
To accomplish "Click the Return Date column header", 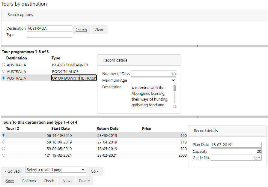I will 108,128.
